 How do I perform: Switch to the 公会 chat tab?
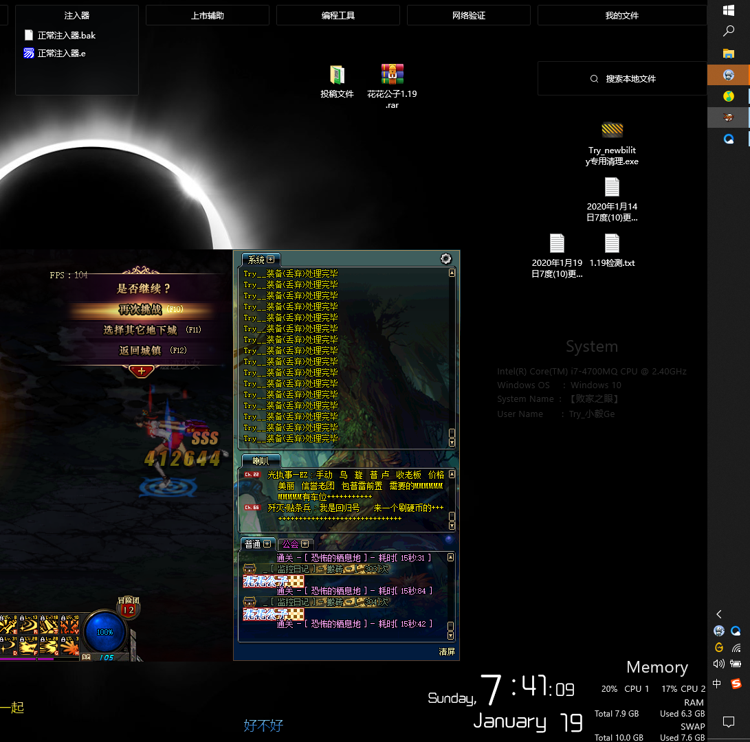point(291,544)
